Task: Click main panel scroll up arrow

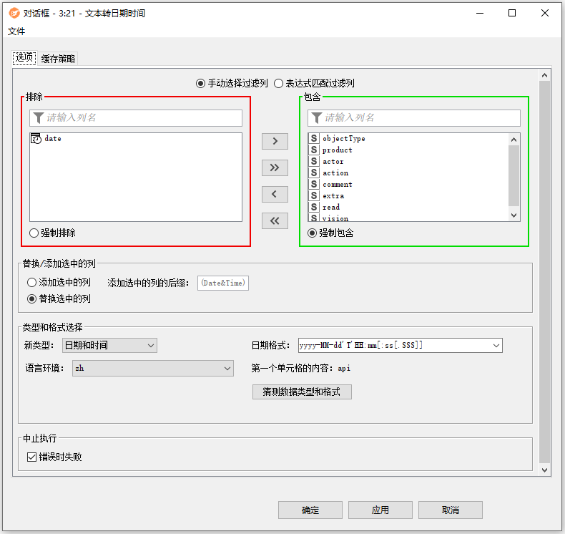Action: click(544, 75)
